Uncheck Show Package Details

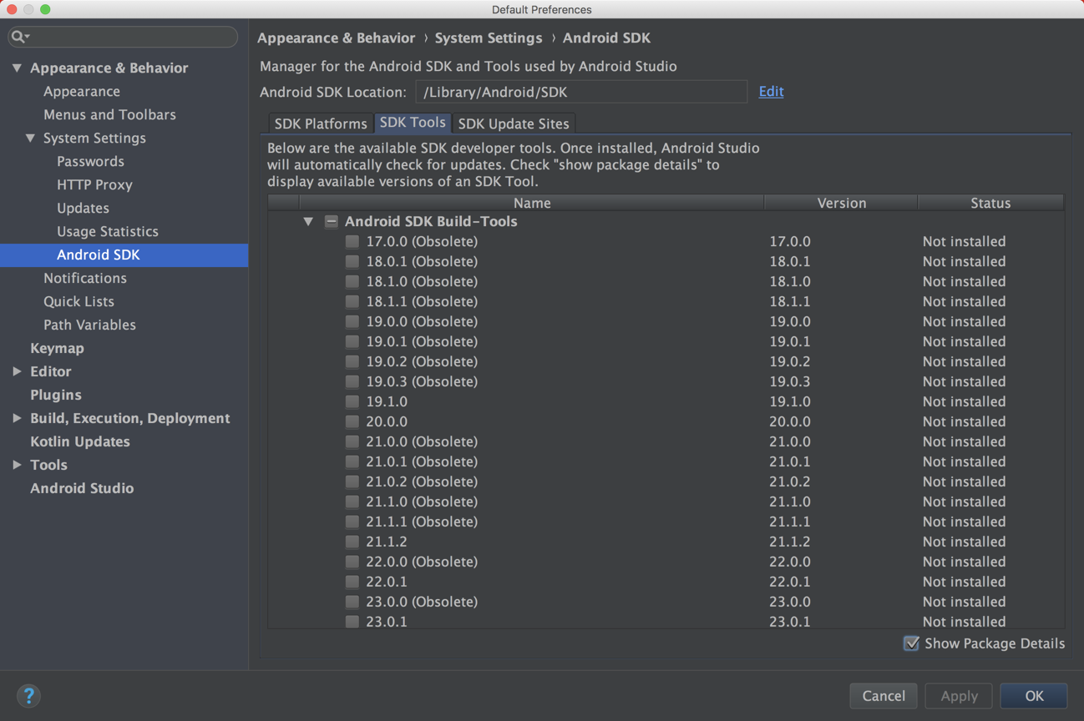911,643
